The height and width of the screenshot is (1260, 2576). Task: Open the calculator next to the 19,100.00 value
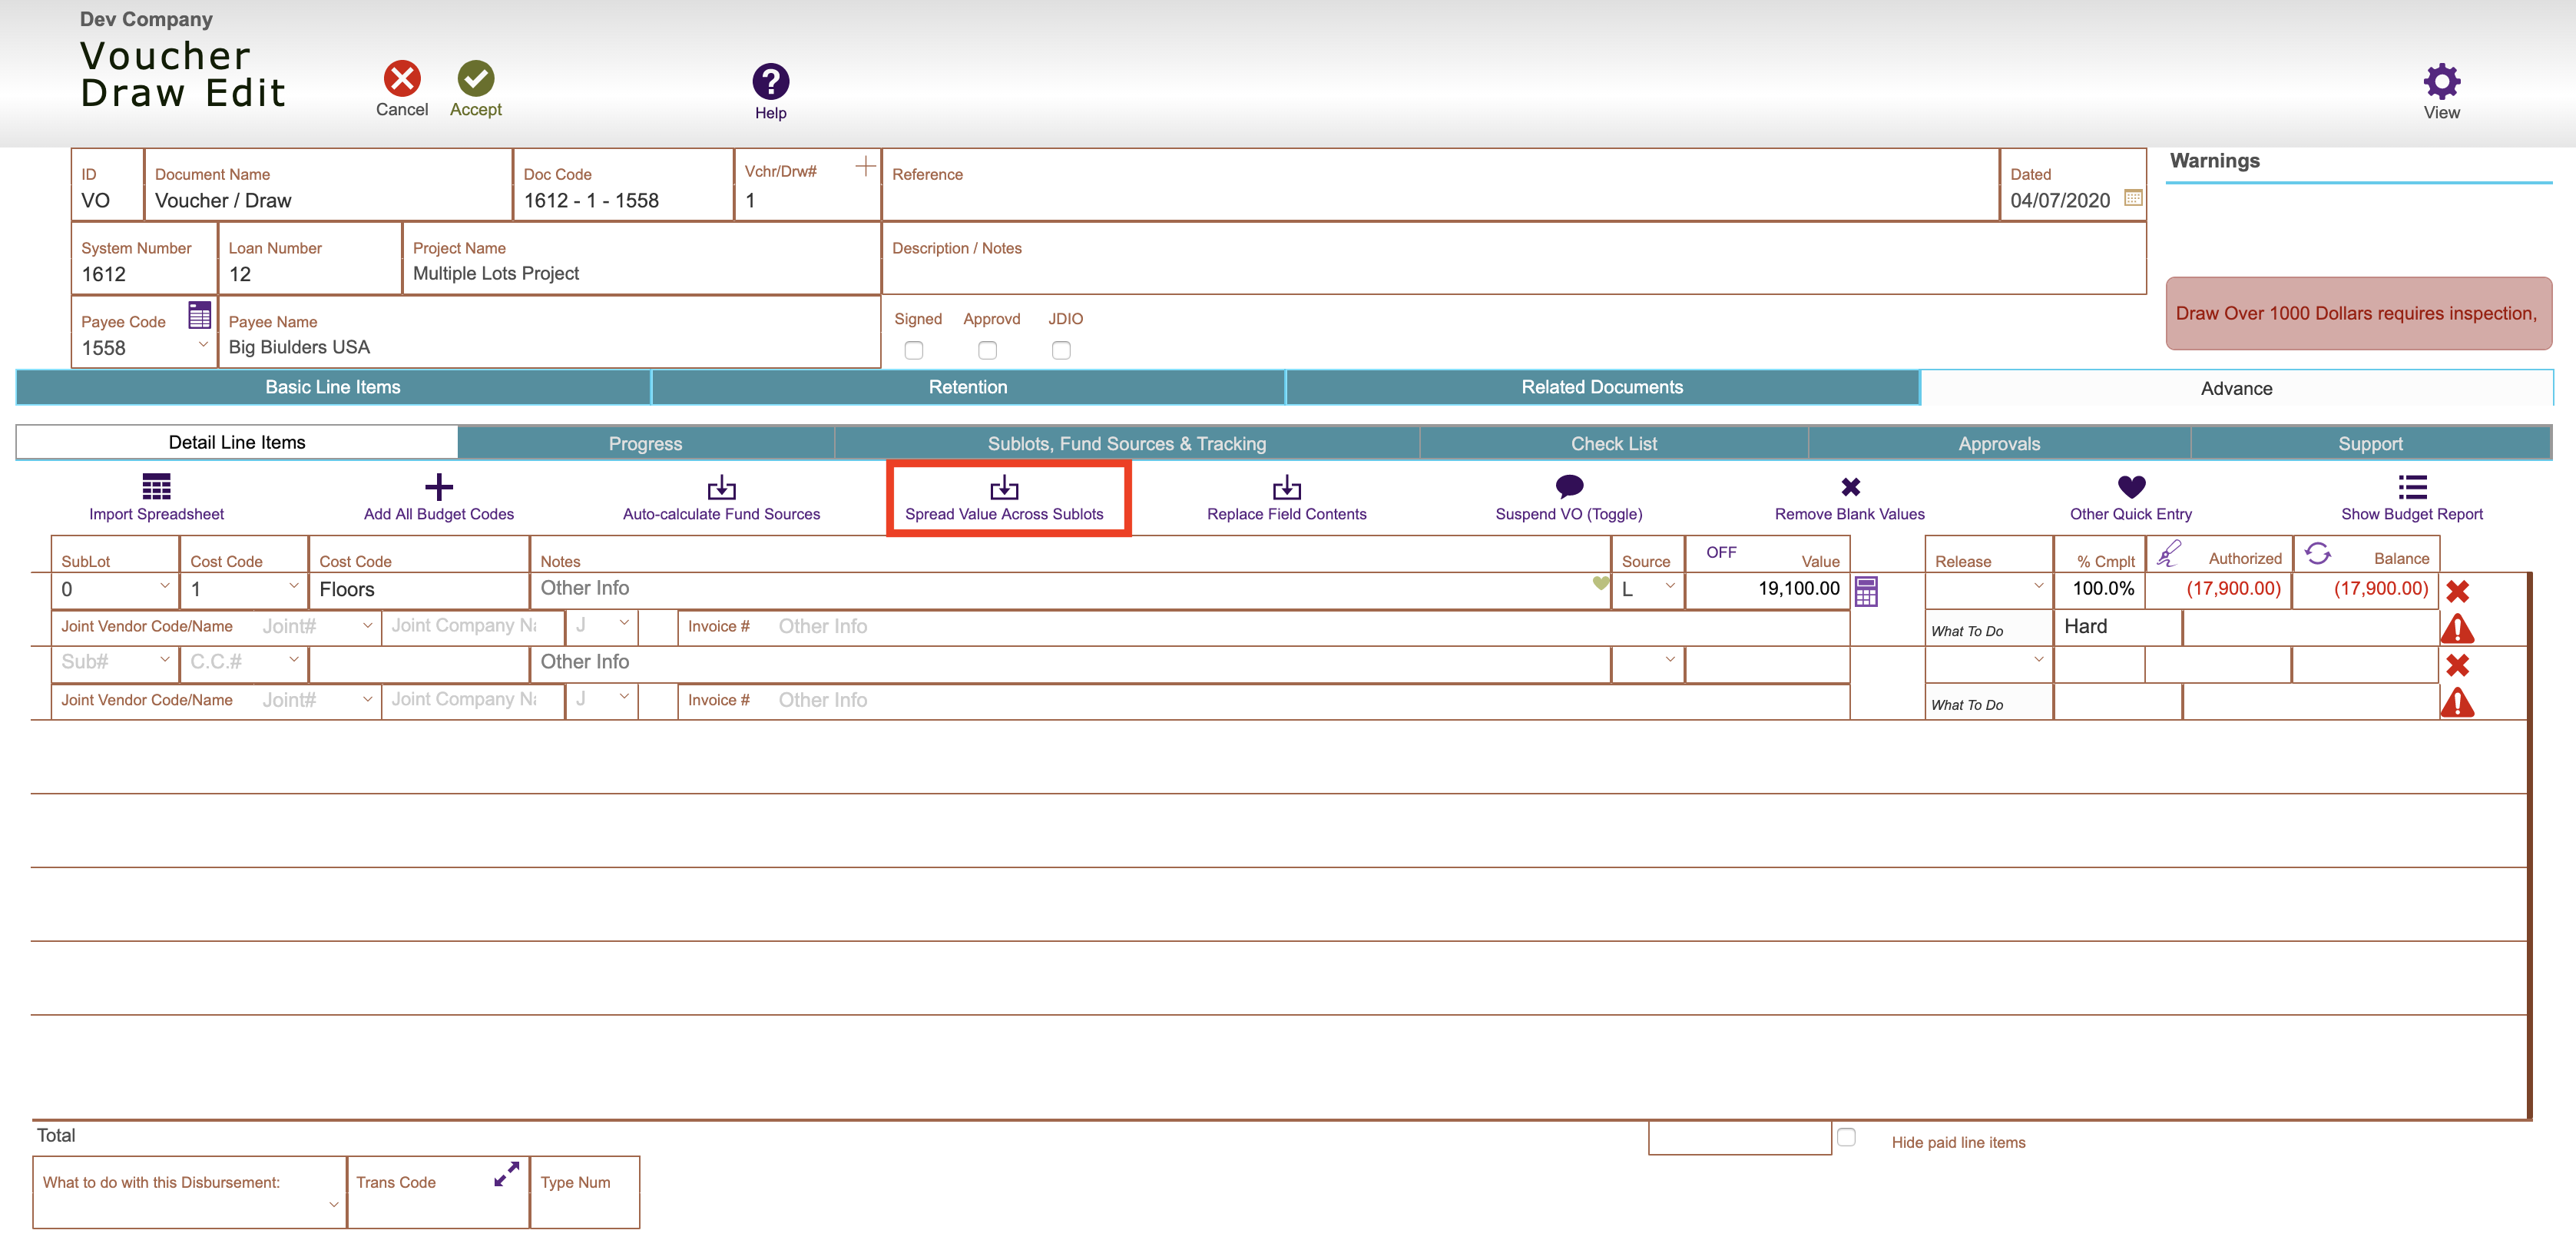click(1865, 591)
